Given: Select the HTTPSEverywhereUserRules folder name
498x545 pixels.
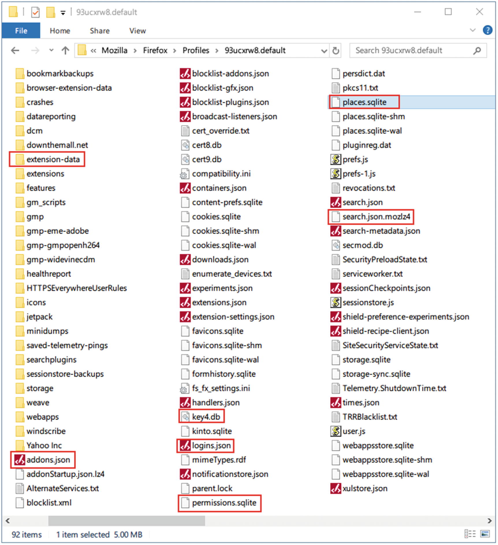Looking at the screenshot, I should point(77,288).
